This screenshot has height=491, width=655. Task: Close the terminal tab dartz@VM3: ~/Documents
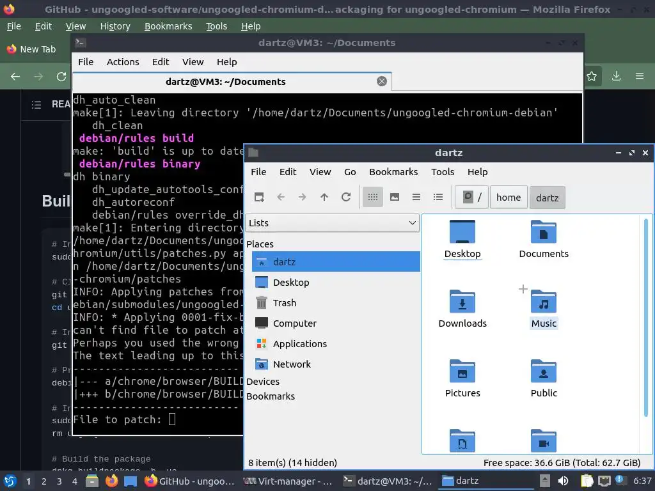[x=381, y=81]
